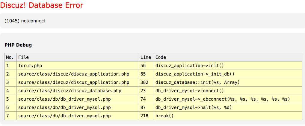Select 'discuz_application->_init_db()' code cell
This screenshot has height=126, width=305.
[228, 74]
